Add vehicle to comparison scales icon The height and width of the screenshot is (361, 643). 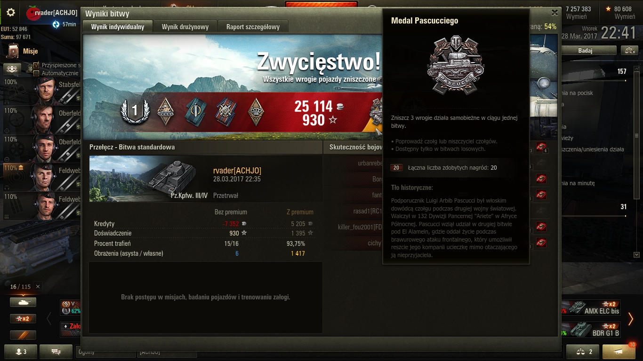tap(629, 50)
